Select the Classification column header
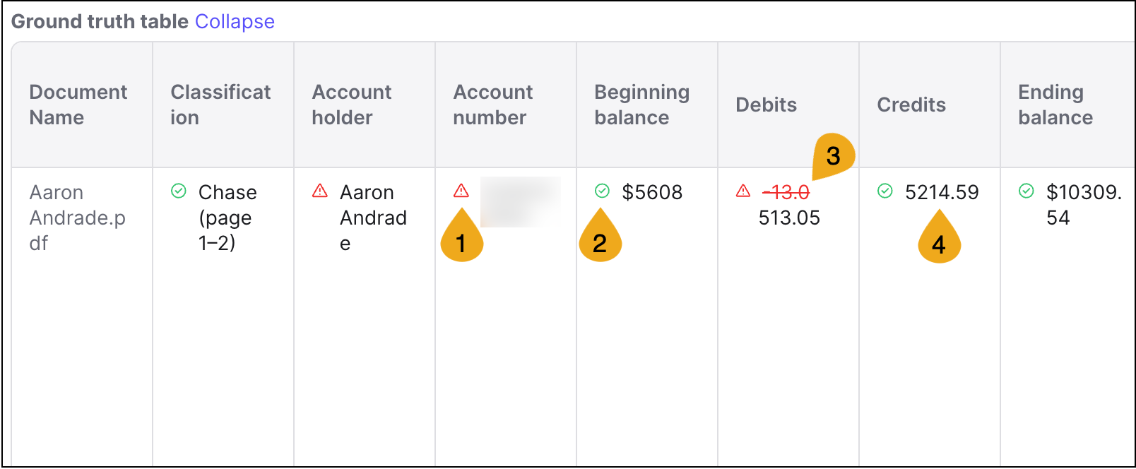The width and height of the screenshot is (1136, 469). [220, 105]
